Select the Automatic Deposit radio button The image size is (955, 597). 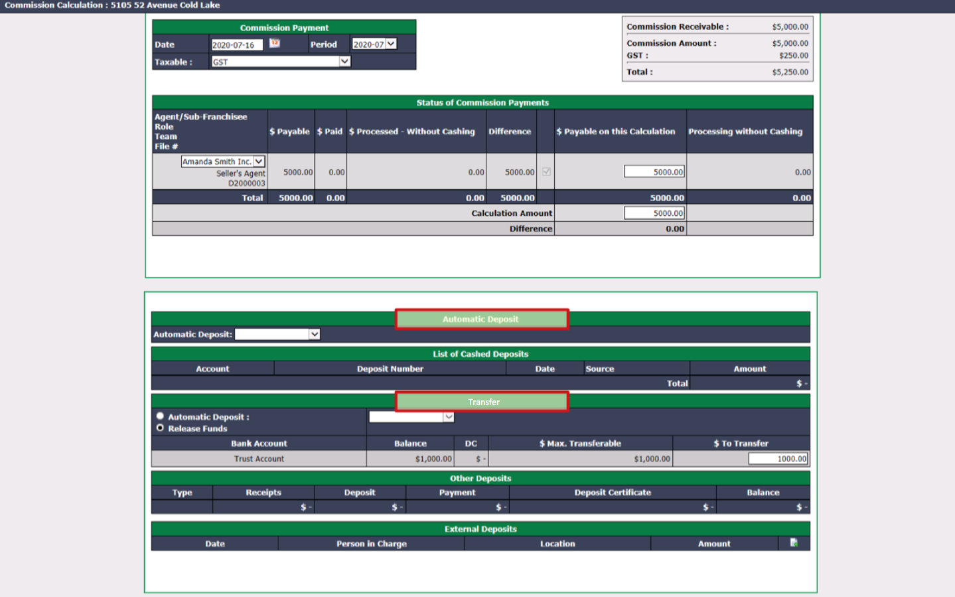pyautogui.click(x=160, y=416)
